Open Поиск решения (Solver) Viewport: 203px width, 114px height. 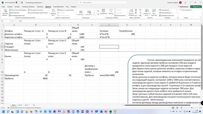point(186,10)
